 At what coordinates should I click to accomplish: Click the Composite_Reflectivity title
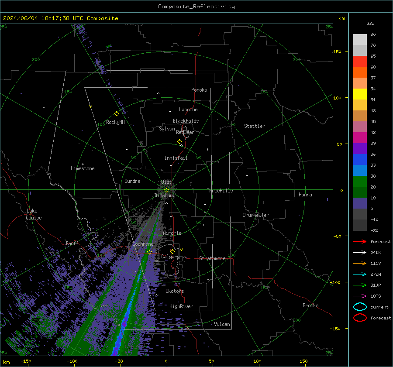coord(196,7)
